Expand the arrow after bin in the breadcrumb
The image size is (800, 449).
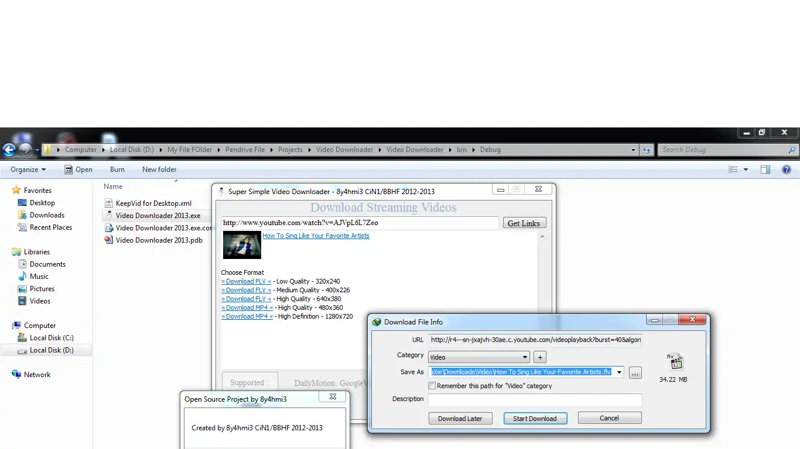pos(473,150)
